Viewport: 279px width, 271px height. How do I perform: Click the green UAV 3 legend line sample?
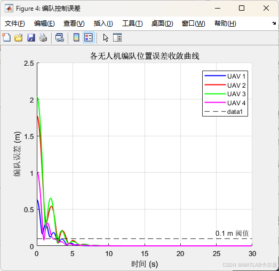pyautogui.click(x=215, y=94)
